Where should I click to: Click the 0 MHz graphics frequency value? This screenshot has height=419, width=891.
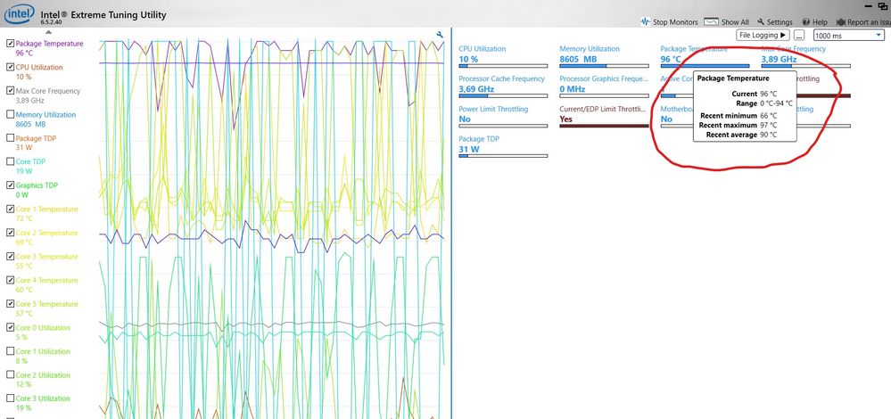[x=573, y=89]
